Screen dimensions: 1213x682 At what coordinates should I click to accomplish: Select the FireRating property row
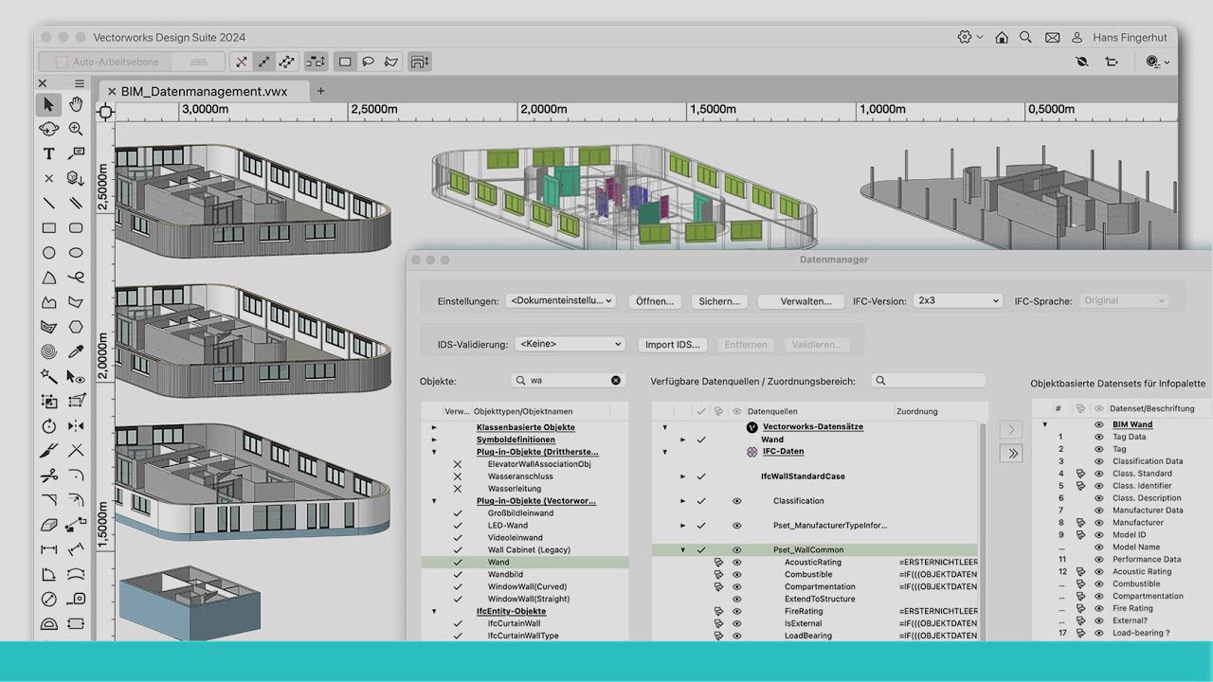click(x=814, y=611)
